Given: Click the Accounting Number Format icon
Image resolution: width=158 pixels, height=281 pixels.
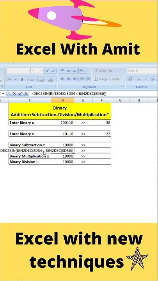Looking at the screenshot, I should [x=130, y=79].
